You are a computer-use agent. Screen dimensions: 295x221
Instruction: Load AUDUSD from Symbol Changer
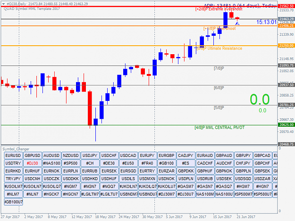[51, 156]
